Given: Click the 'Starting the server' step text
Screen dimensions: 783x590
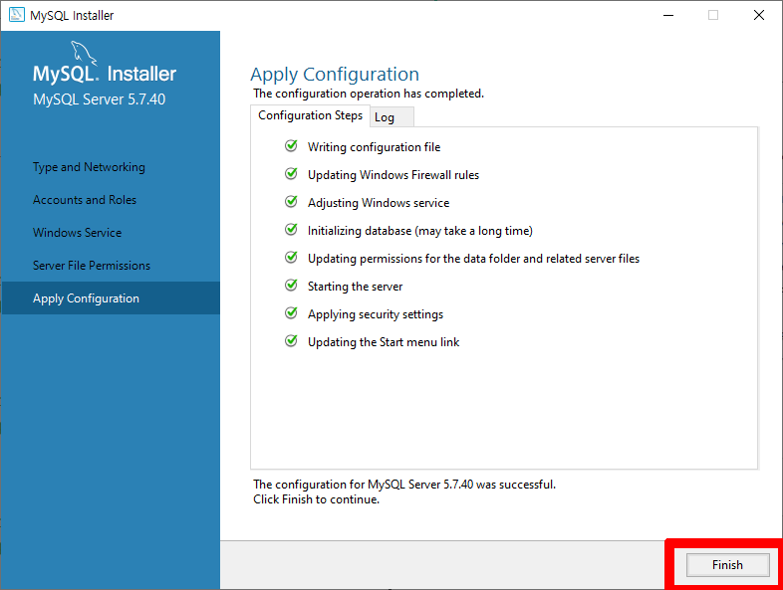Looking at the screenshot, I should (355, 287).
